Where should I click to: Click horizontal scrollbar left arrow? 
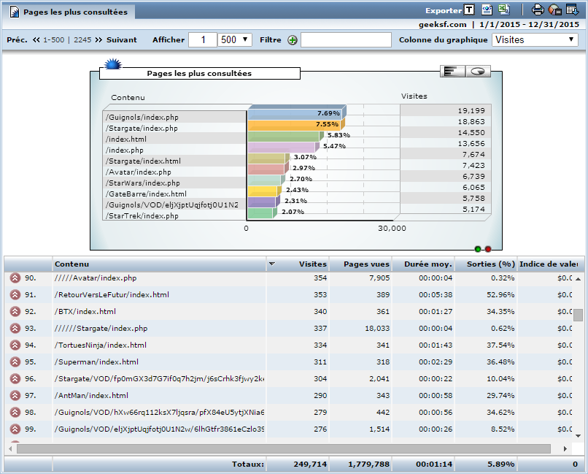(10, 448)
